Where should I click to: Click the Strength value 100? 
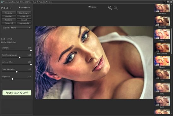click(x=29, y=48)
